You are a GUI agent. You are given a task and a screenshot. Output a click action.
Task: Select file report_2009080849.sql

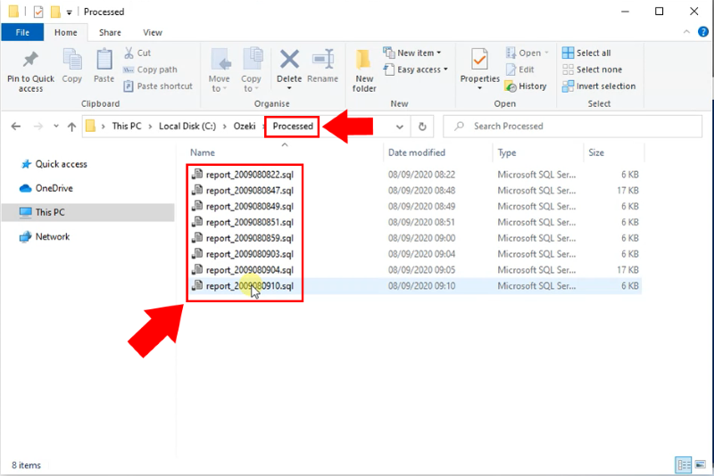[x=250, y=207]
